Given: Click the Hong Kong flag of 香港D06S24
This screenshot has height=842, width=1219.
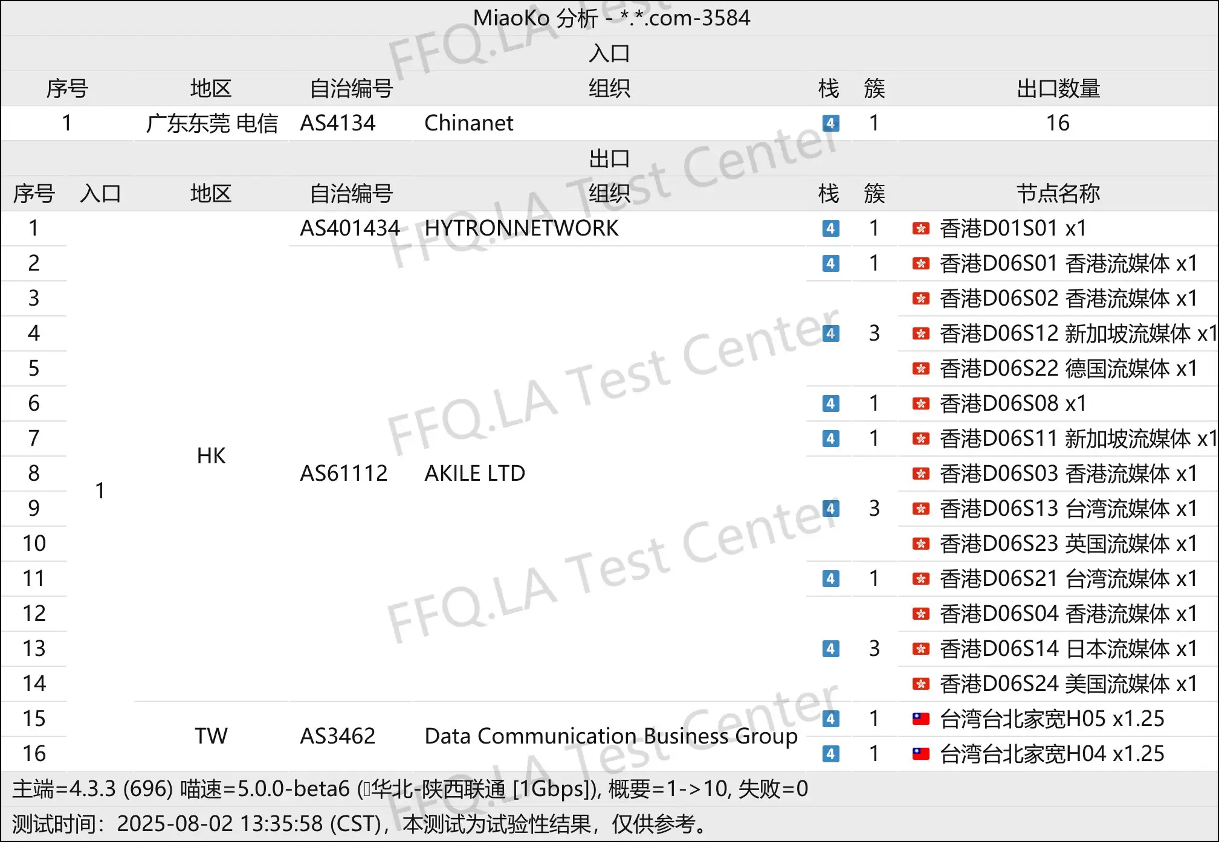Looking at the screenshot, I should pos(920,684).
